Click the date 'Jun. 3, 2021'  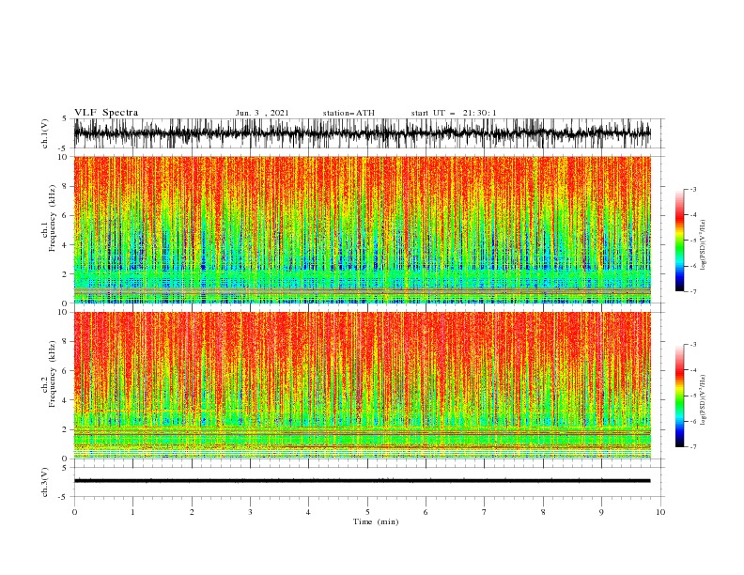262,113
